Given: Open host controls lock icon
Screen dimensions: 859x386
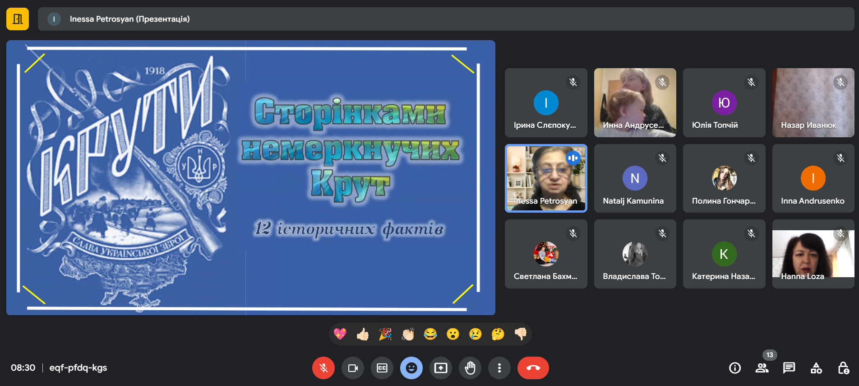Looking at the screenshot, I should [843, 368].
